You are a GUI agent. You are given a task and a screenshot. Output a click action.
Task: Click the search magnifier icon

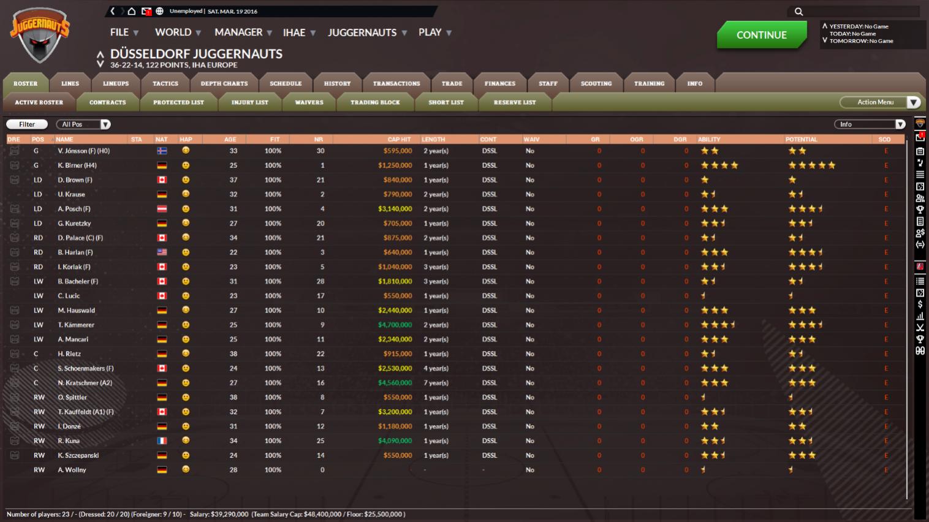coord(798,12)
